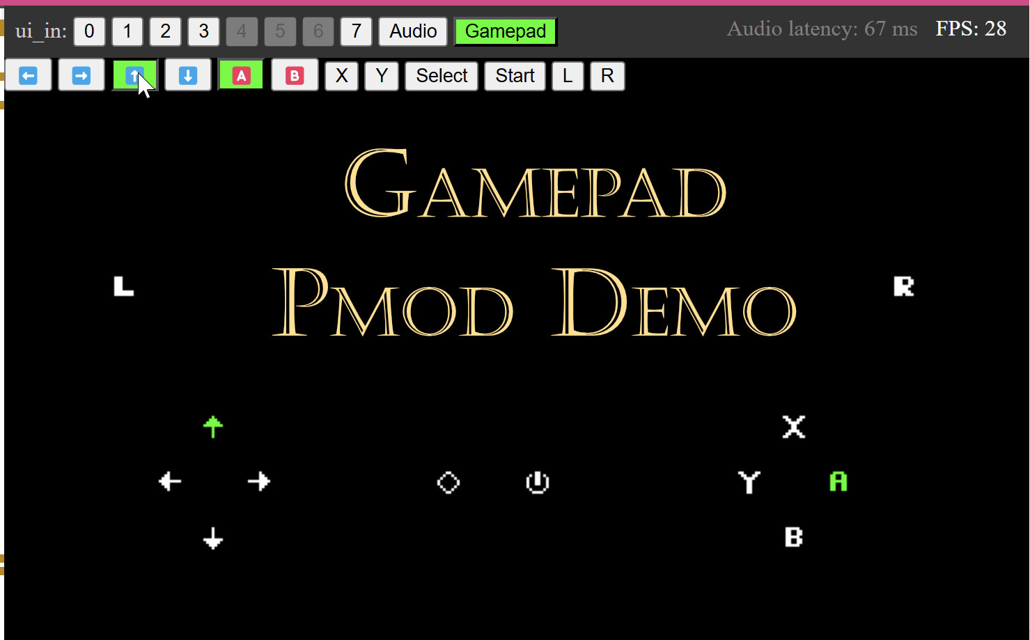Image resolution: width=1030 pixels, height=640 pixels.
Task: Click the L shoulder button in toolbar
Action: pos(568,75)
